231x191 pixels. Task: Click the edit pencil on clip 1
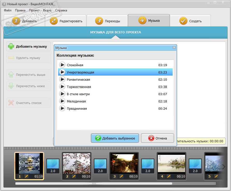(x=26, y=176)
